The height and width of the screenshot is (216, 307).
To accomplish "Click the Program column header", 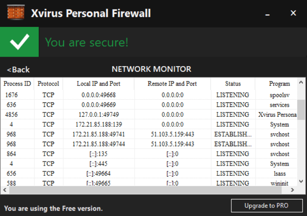I will tap(279, 83).
